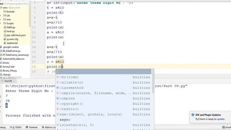Select readme.txt file
Screen dimensions: 231x130
click(12, 43)
